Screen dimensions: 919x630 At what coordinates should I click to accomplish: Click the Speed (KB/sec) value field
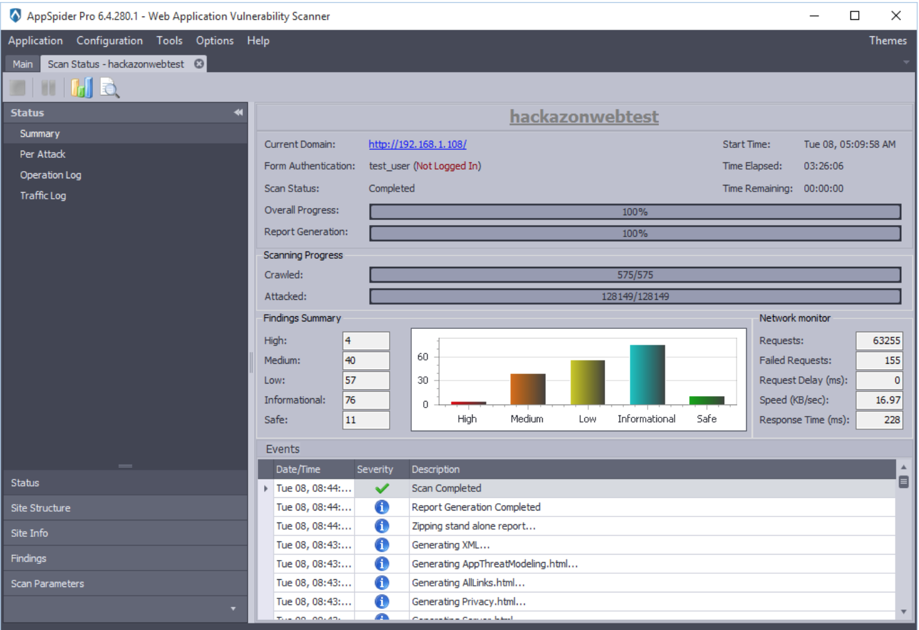pyautogui.click(x=879, y=400)
